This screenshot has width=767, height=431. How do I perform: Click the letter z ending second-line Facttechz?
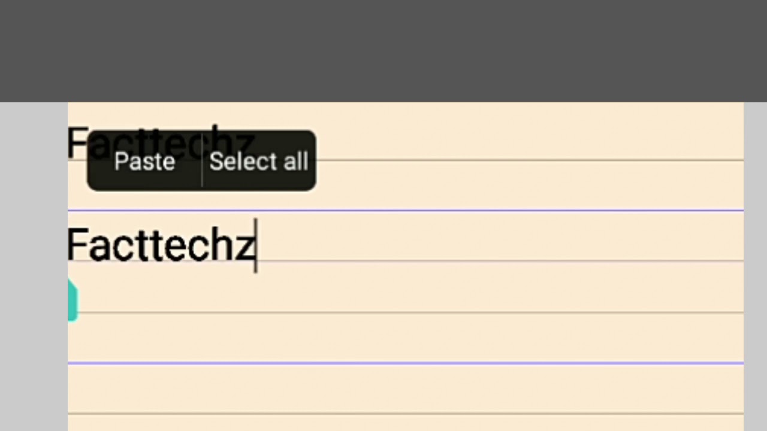click(x=244, y=247)
